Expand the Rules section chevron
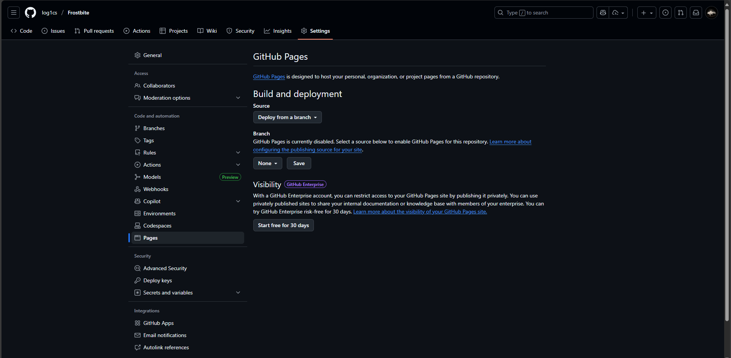The height and width of the screenshot is (358, 731). point(238,153)
